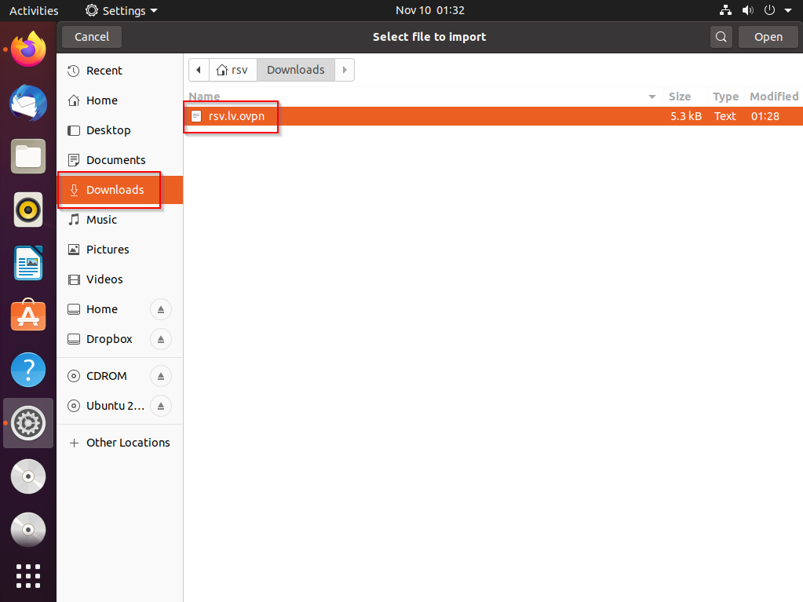This screenshot has height=602, width=803.
Task: Select Desktop in the sidebar
Action: pyautogui.click(x=120, y=130)
